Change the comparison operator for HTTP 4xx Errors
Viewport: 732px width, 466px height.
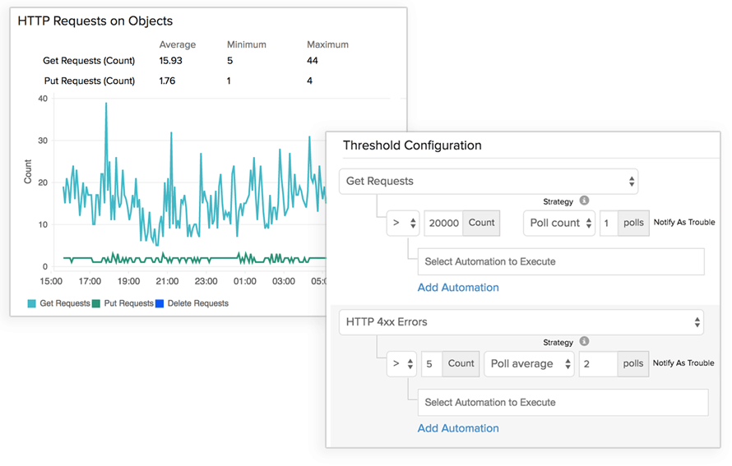[401, 364]
